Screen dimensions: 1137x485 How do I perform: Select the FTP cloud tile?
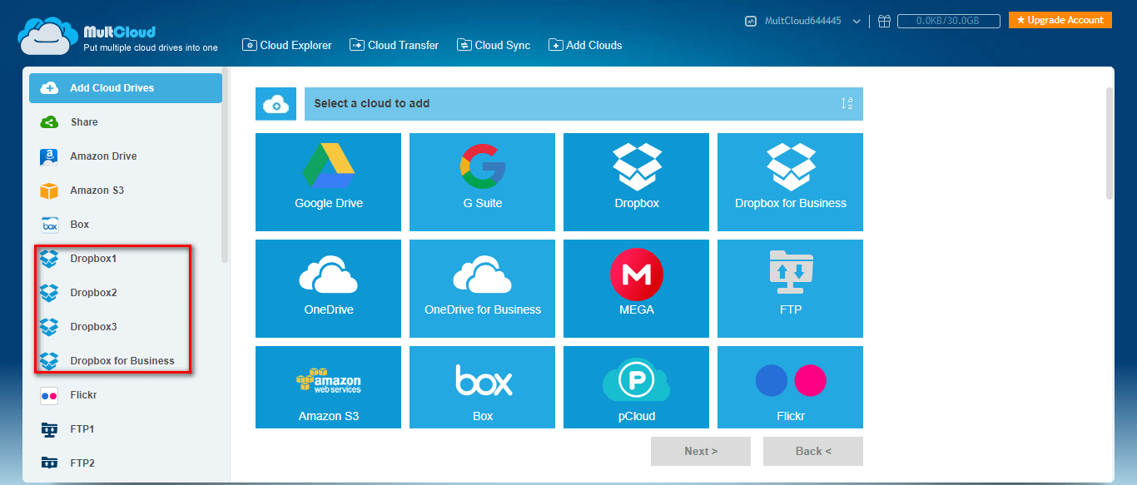coord(790,288)
